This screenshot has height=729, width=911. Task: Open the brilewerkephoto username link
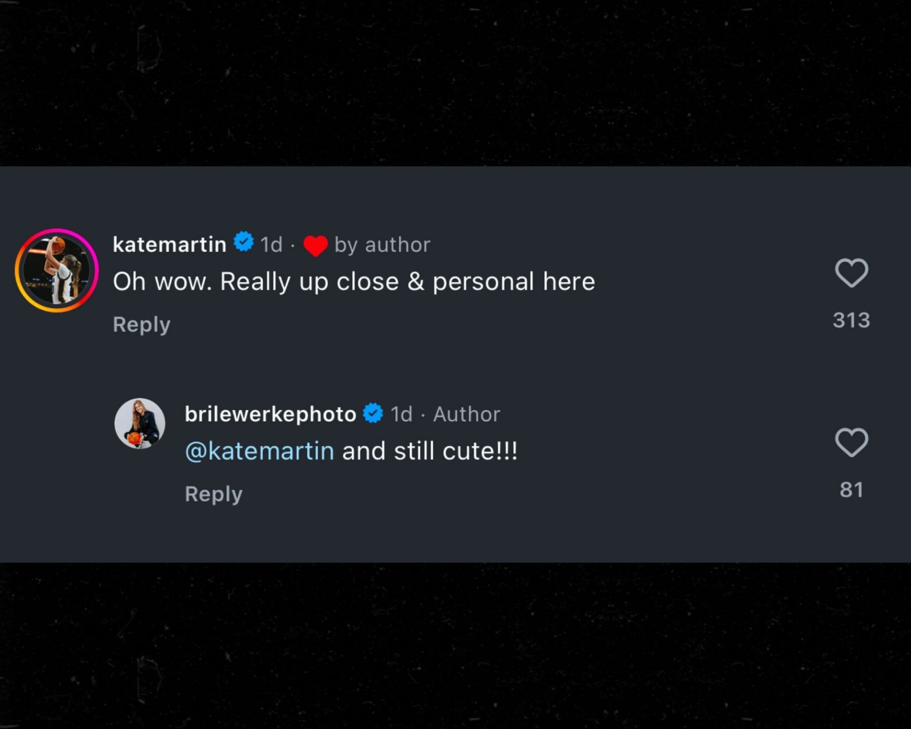coord(270,414)
